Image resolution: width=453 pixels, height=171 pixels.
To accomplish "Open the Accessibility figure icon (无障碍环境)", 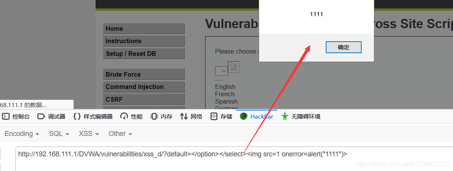I will pos(285,116).
